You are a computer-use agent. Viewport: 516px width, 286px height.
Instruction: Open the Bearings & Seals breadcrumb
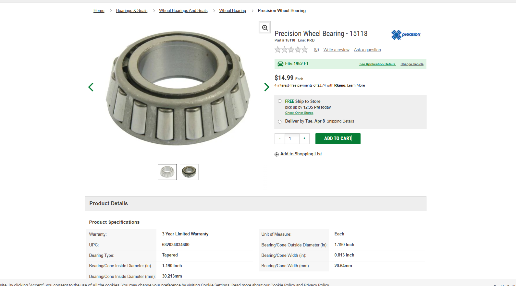tap(132, 11)
